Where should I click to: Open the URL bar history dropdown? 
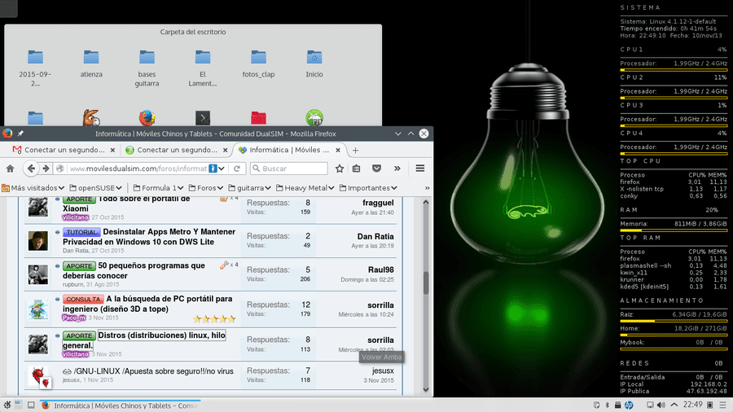pyautogui.click(x=222, y=169)
